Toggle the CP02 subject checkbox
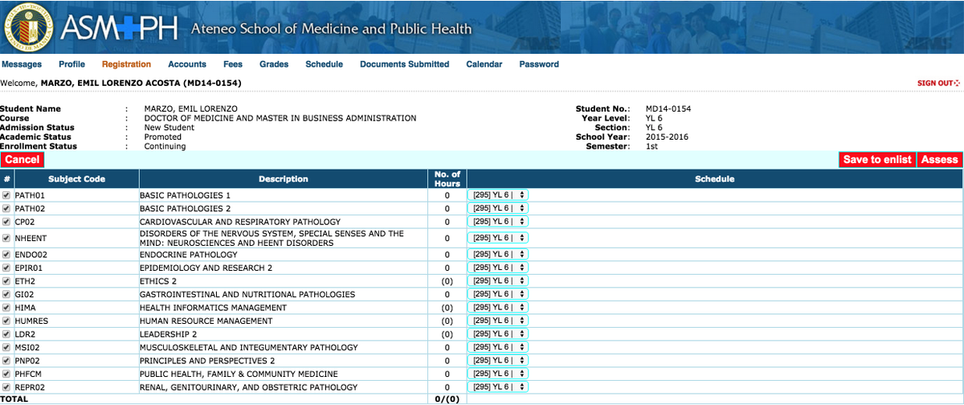964x405 pixels. (x=6, y=221)
